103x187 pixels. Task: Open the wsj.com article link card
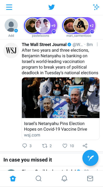(x=61, y=129)
